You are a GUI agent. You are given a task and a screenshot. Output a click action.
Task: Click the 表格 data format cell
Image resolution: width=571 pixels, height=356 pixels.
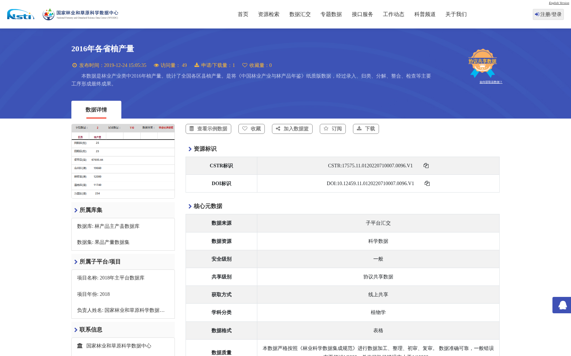tap(378, 330)
